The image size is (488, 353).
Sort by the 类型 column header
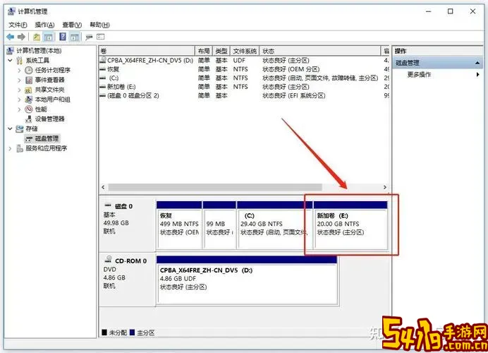point(221,51)
